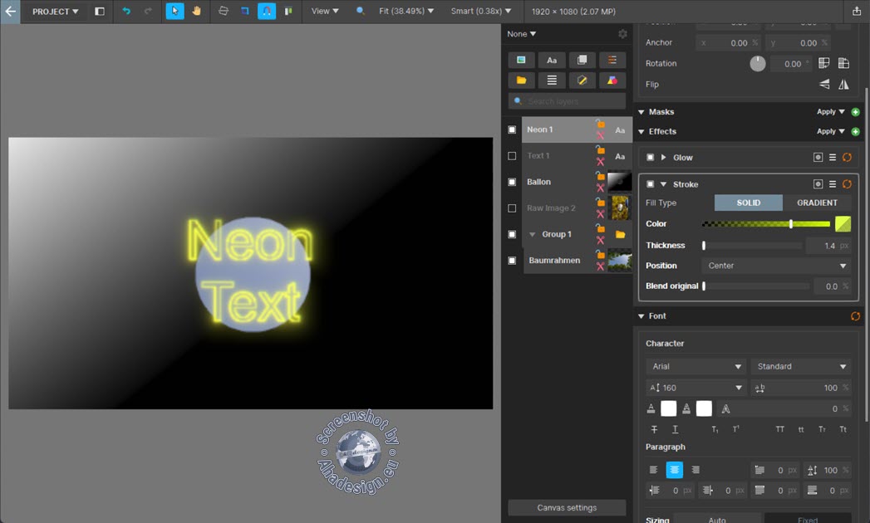The height and width of the screenshot is (523, 870).
Task: Undo the last action
Action: point(126,11)
